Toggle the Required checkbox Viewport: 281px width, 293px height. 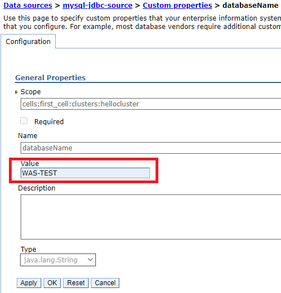pos(24,121)
